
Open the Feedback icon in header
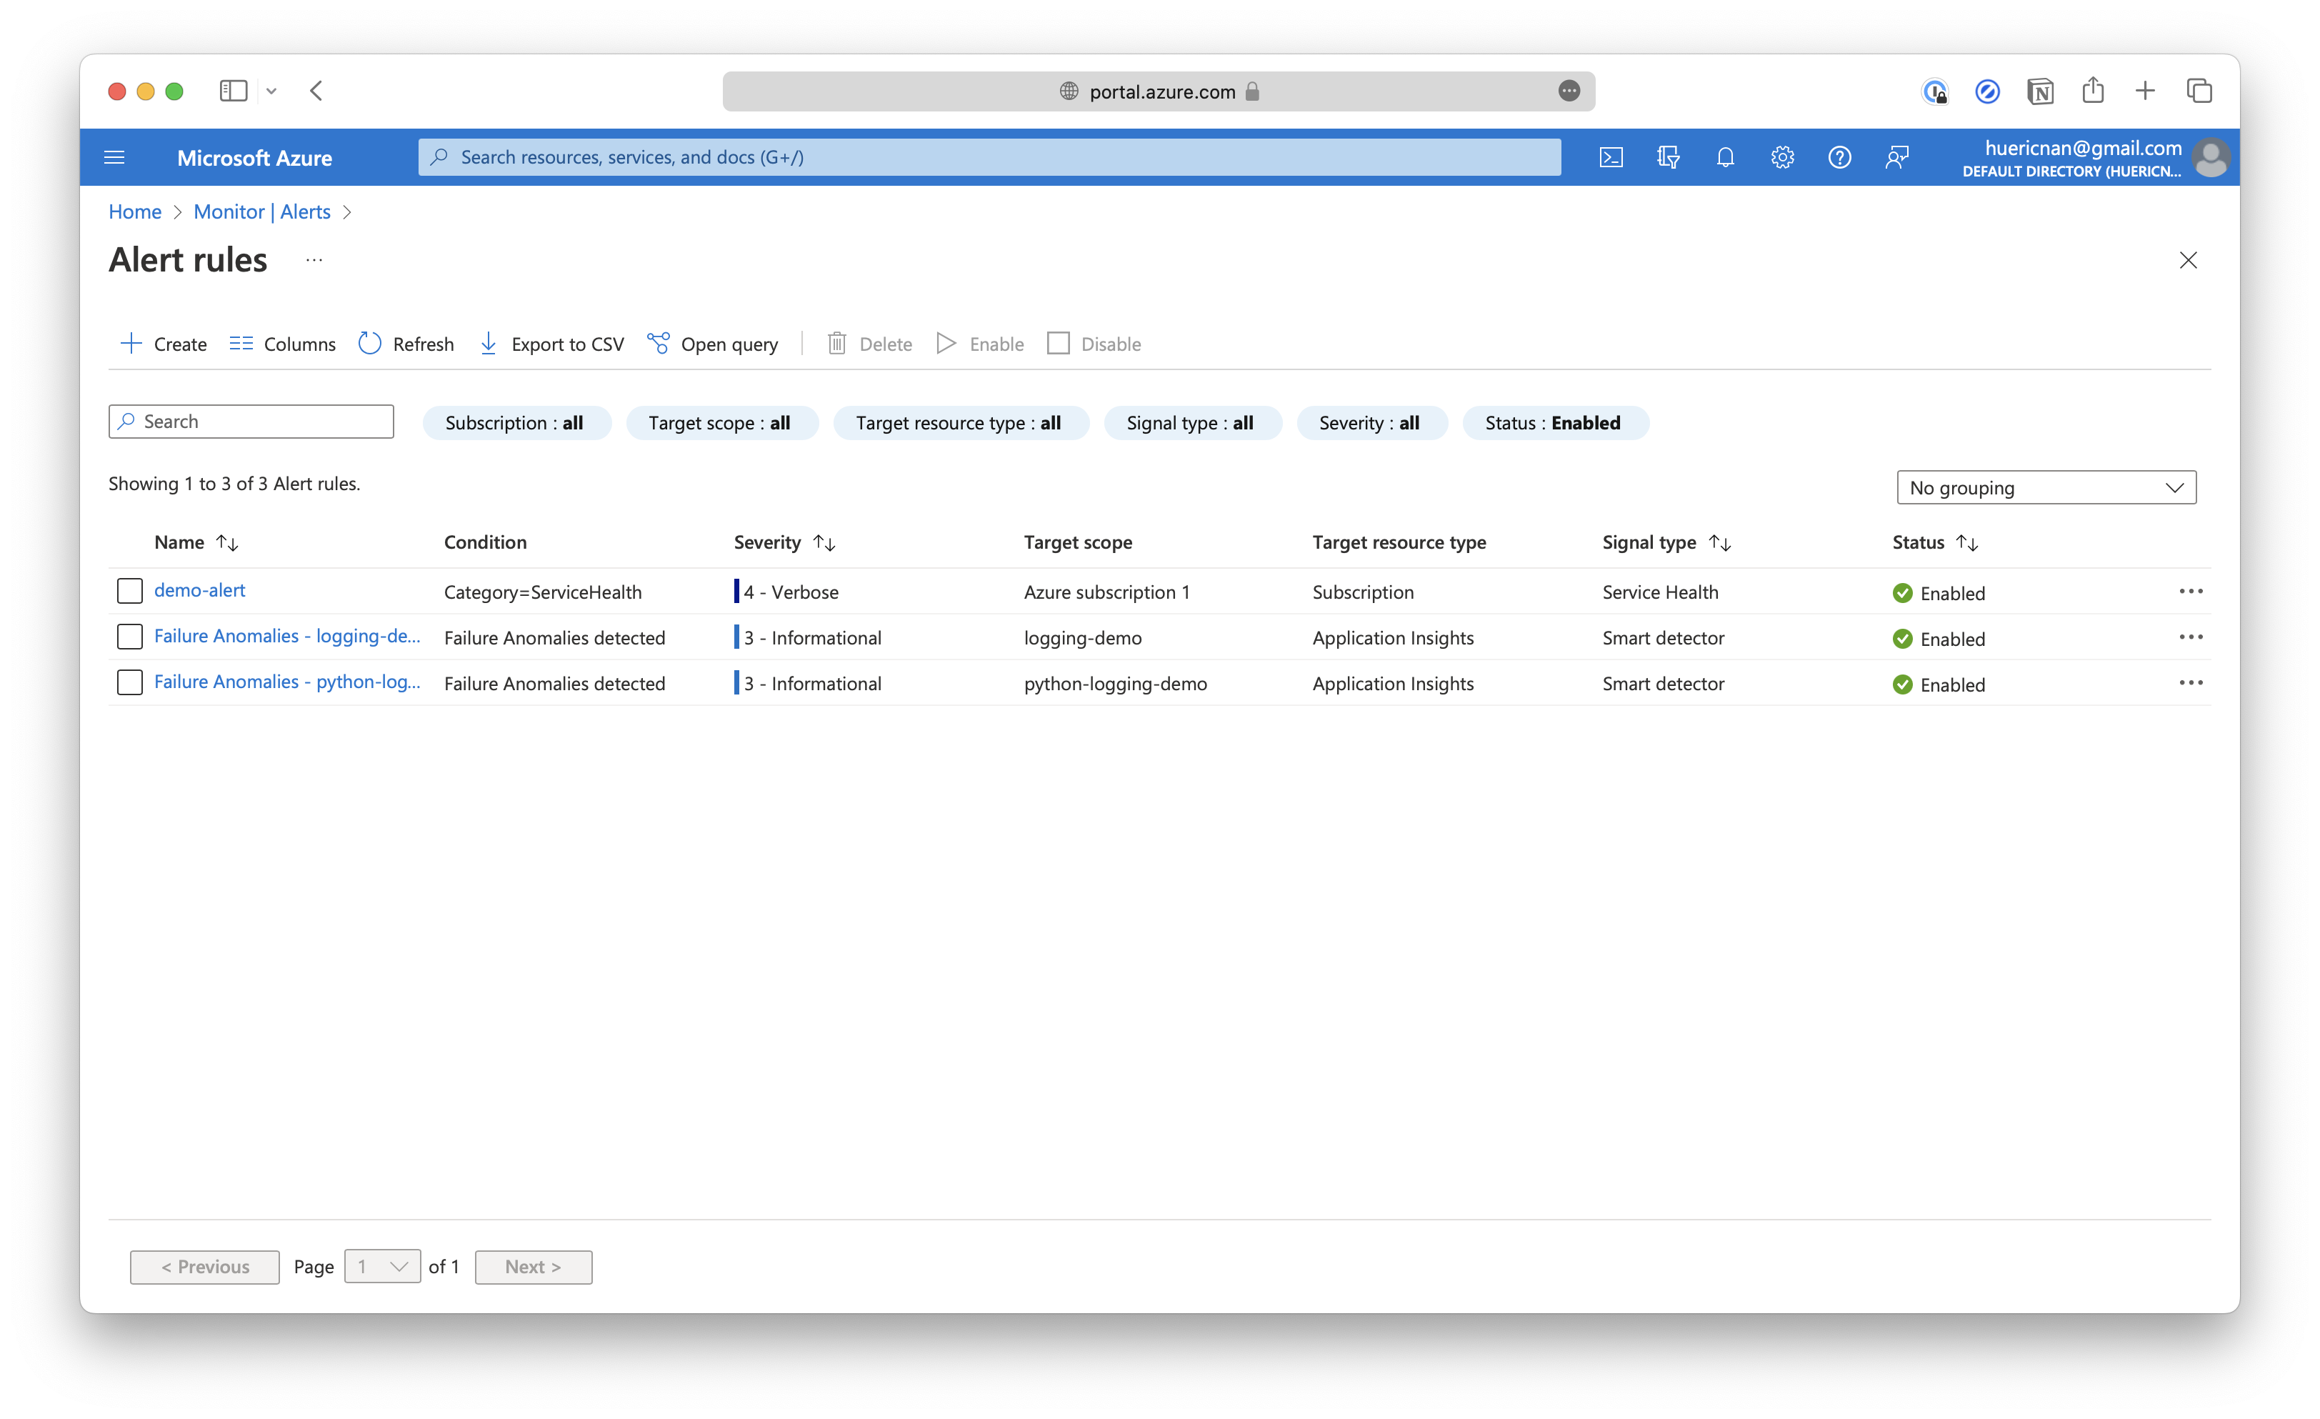[x=1896, y=157]
